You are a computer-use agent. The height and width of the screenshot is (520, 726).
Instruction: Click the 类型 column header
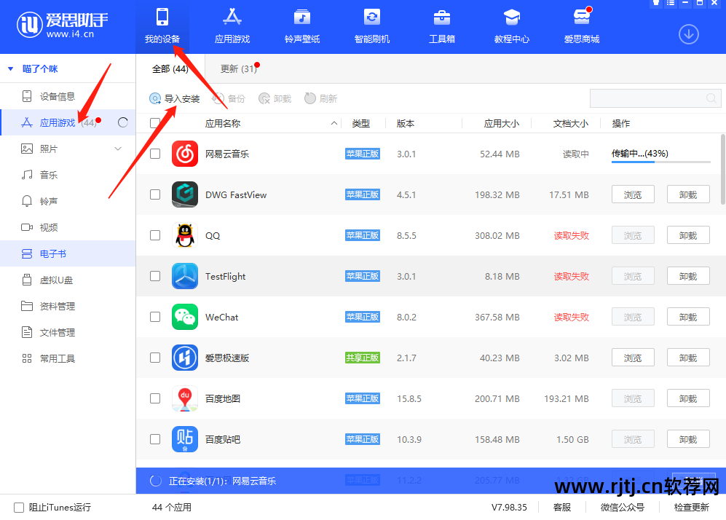[x=360, y=123]
